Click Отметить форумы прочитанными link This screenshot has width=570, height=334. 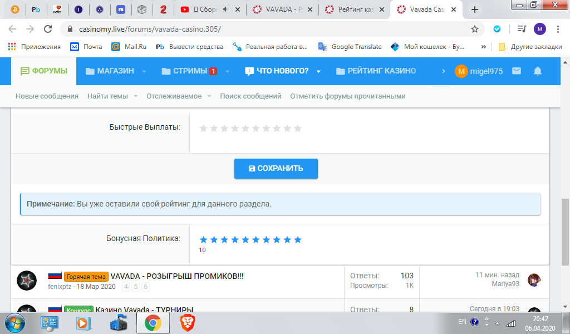348,96
